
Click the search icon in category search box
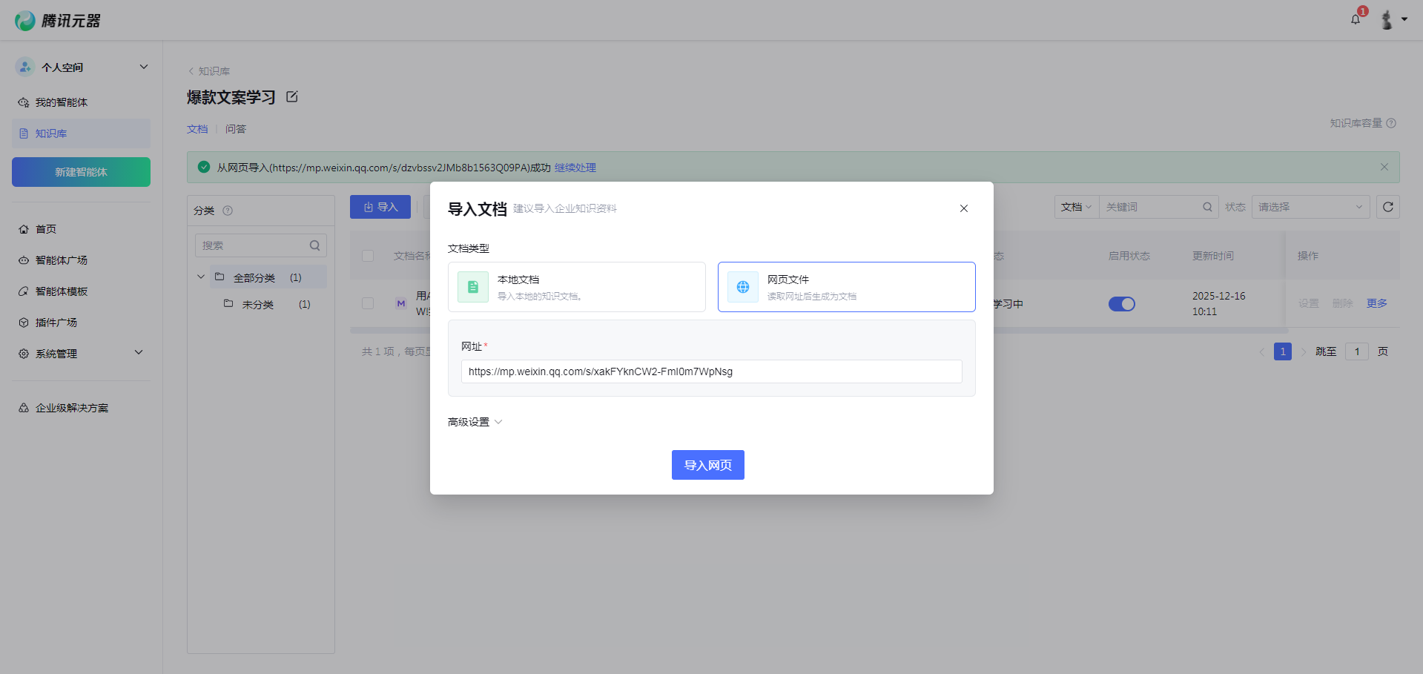tap(314, 245)
